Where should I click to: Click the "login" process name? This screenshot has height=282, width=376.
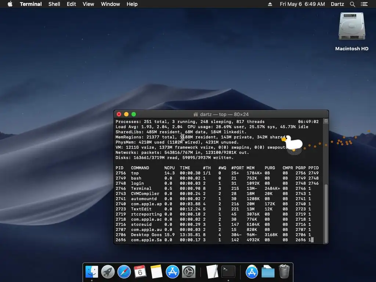click(x=137, y=183)
